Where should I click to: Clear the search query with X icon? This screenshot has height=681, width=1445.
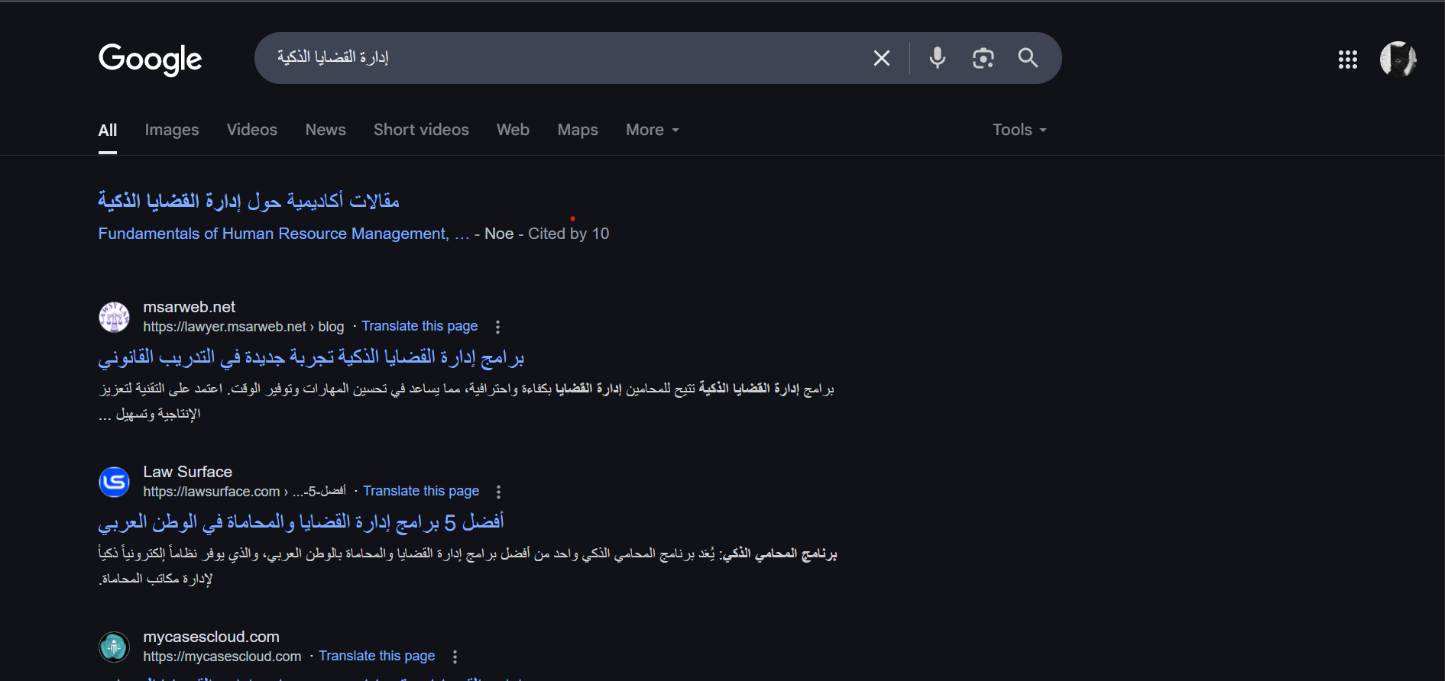pyautogui.click(x=882, y=58)
